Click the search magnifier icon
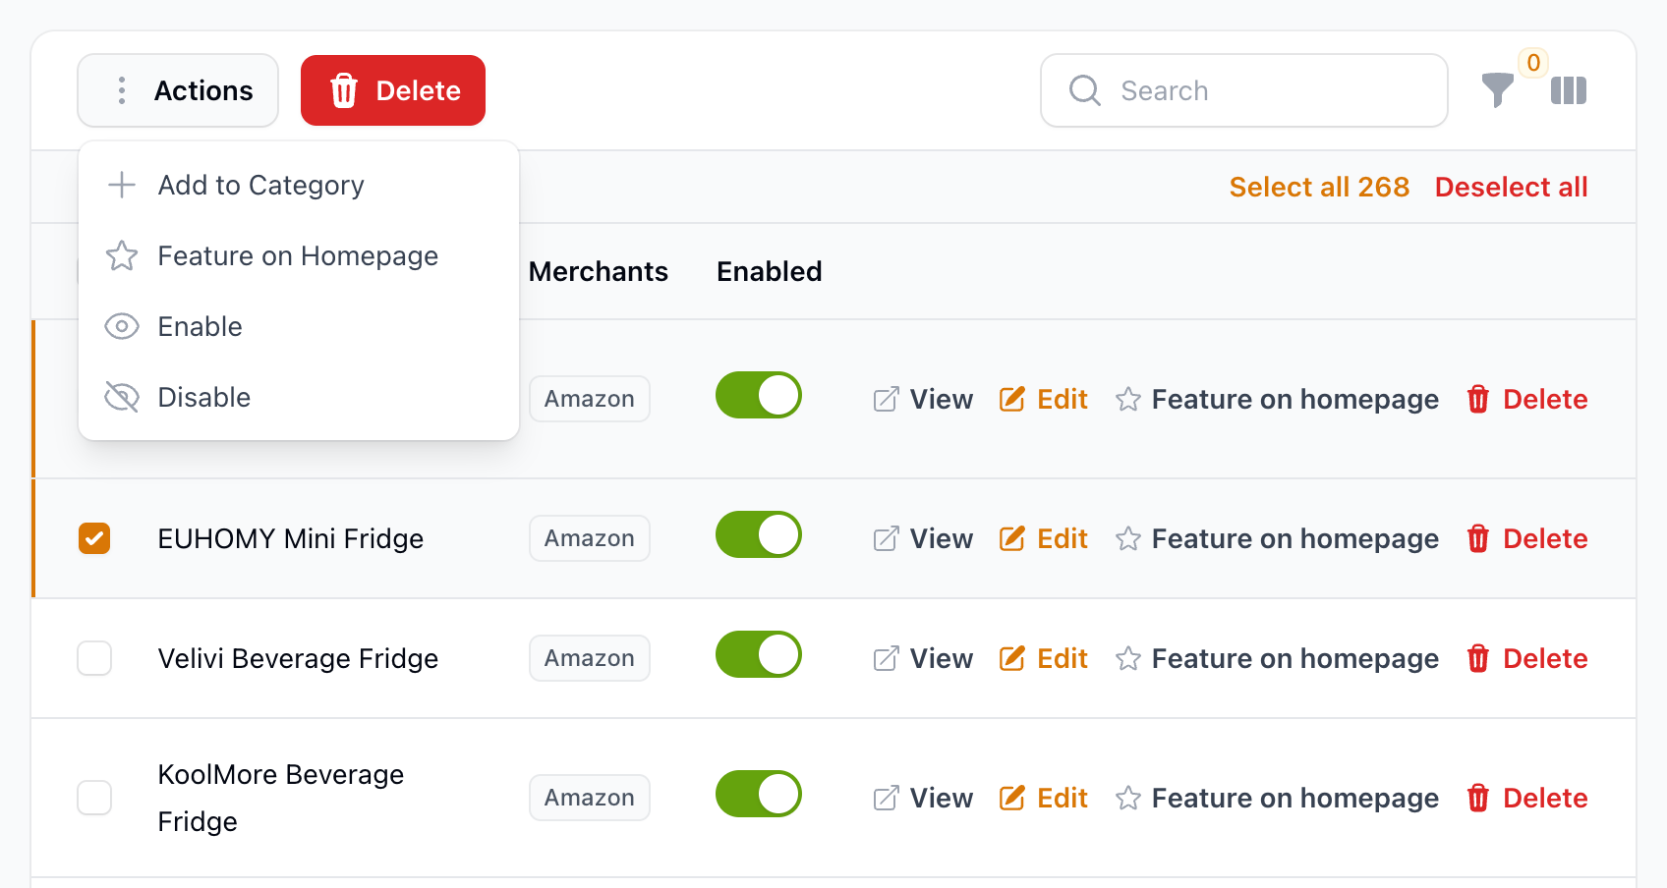Screen dimensions: 1667x888 [1085, 90]
